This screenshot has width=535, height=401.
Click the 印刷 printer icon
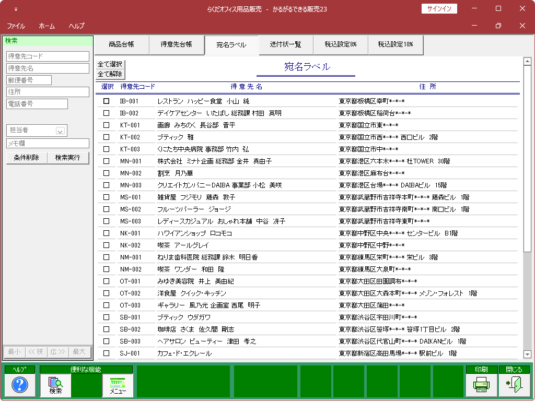(x=481, y=385)
